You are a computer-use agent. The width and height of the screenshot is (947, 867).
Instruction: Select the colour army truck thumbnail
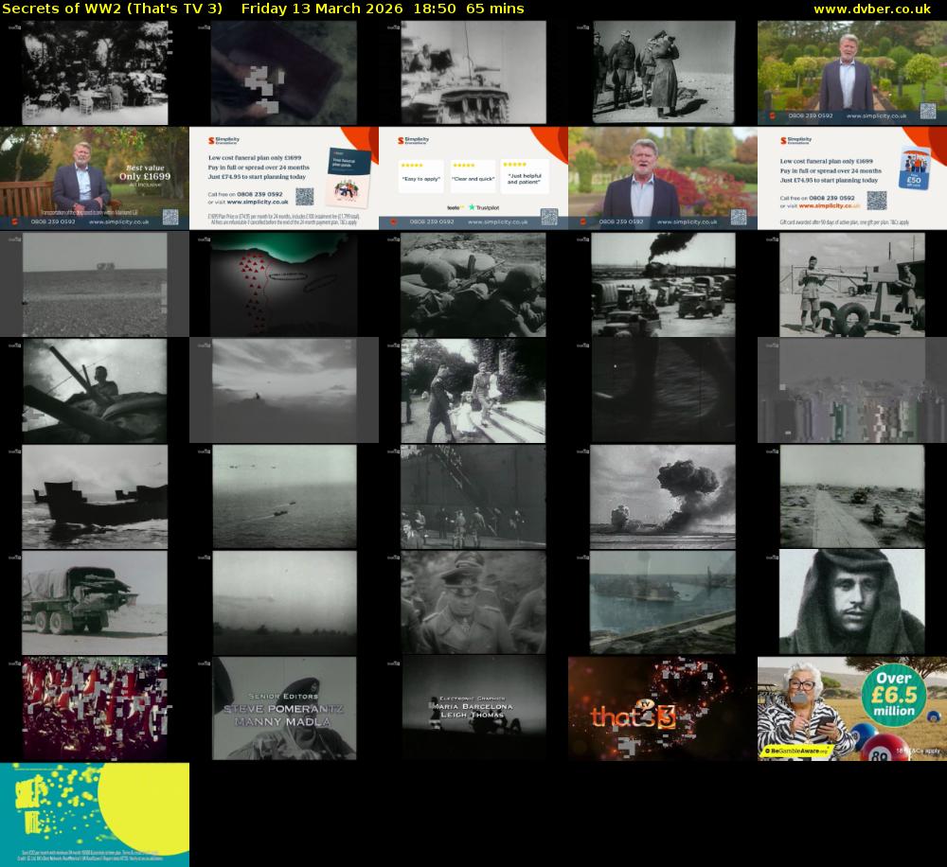[94, 603]
